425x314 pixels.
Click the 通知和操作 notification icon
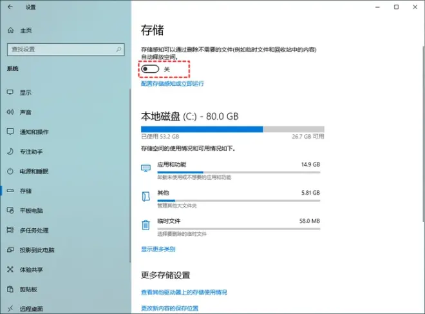point(10,132)
